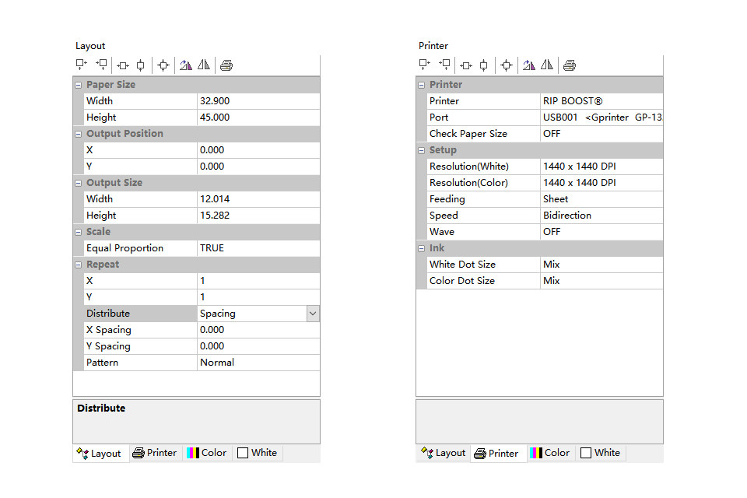Image resolution: width=747 pixels, height=498 pixels.
Task: Open White tab in right panel
Action: click(601, 453)
